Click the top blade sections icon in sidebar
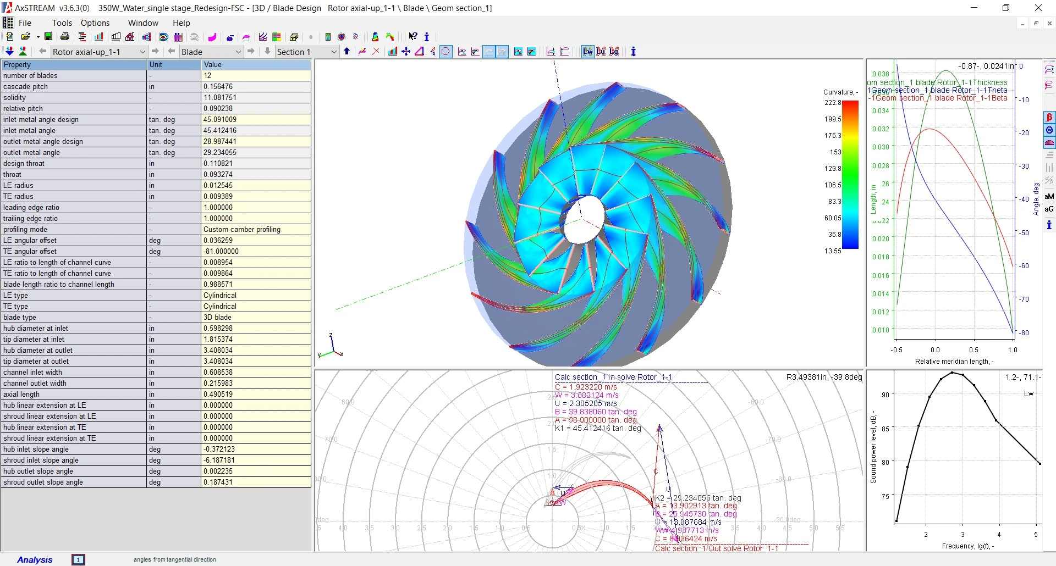 point(1049,69)
